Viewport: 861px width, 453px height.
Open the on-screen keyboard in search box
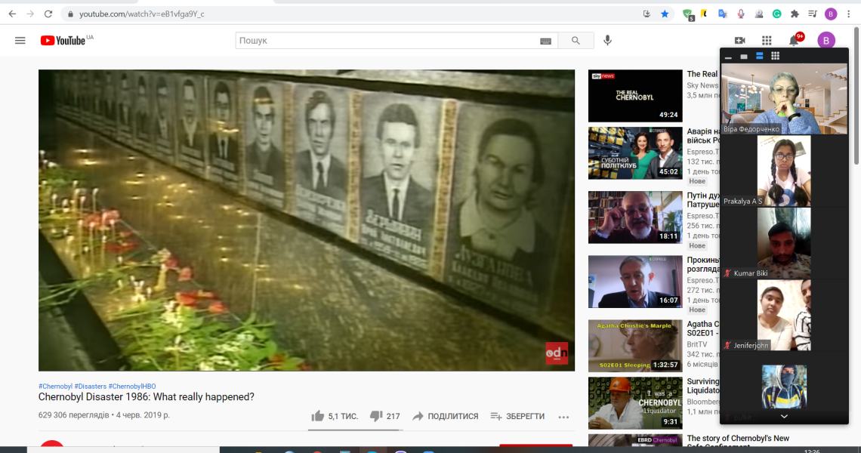[545, 42]
